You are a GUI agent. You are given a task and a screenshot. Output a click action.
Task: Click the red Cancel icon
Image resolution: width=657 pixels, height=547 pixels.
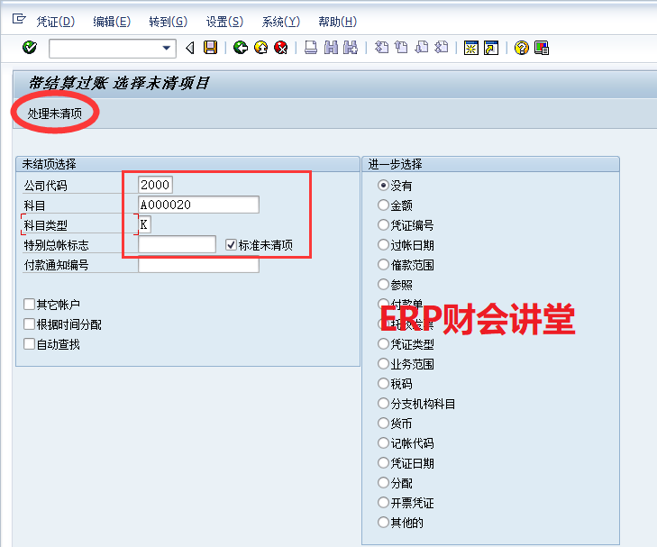(x=281, y=48)
